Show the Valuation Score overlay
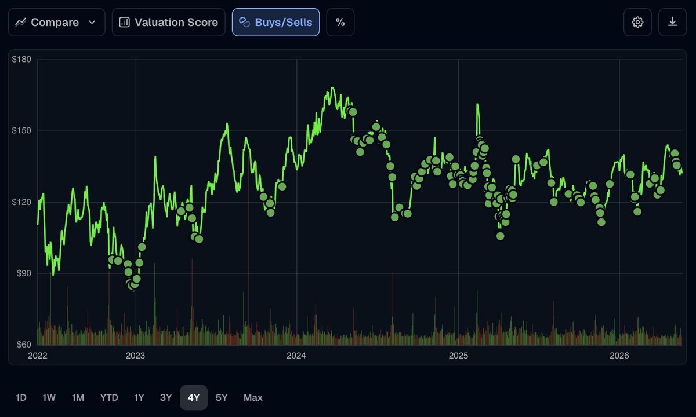Screen dimensions: 696x417 168,23
